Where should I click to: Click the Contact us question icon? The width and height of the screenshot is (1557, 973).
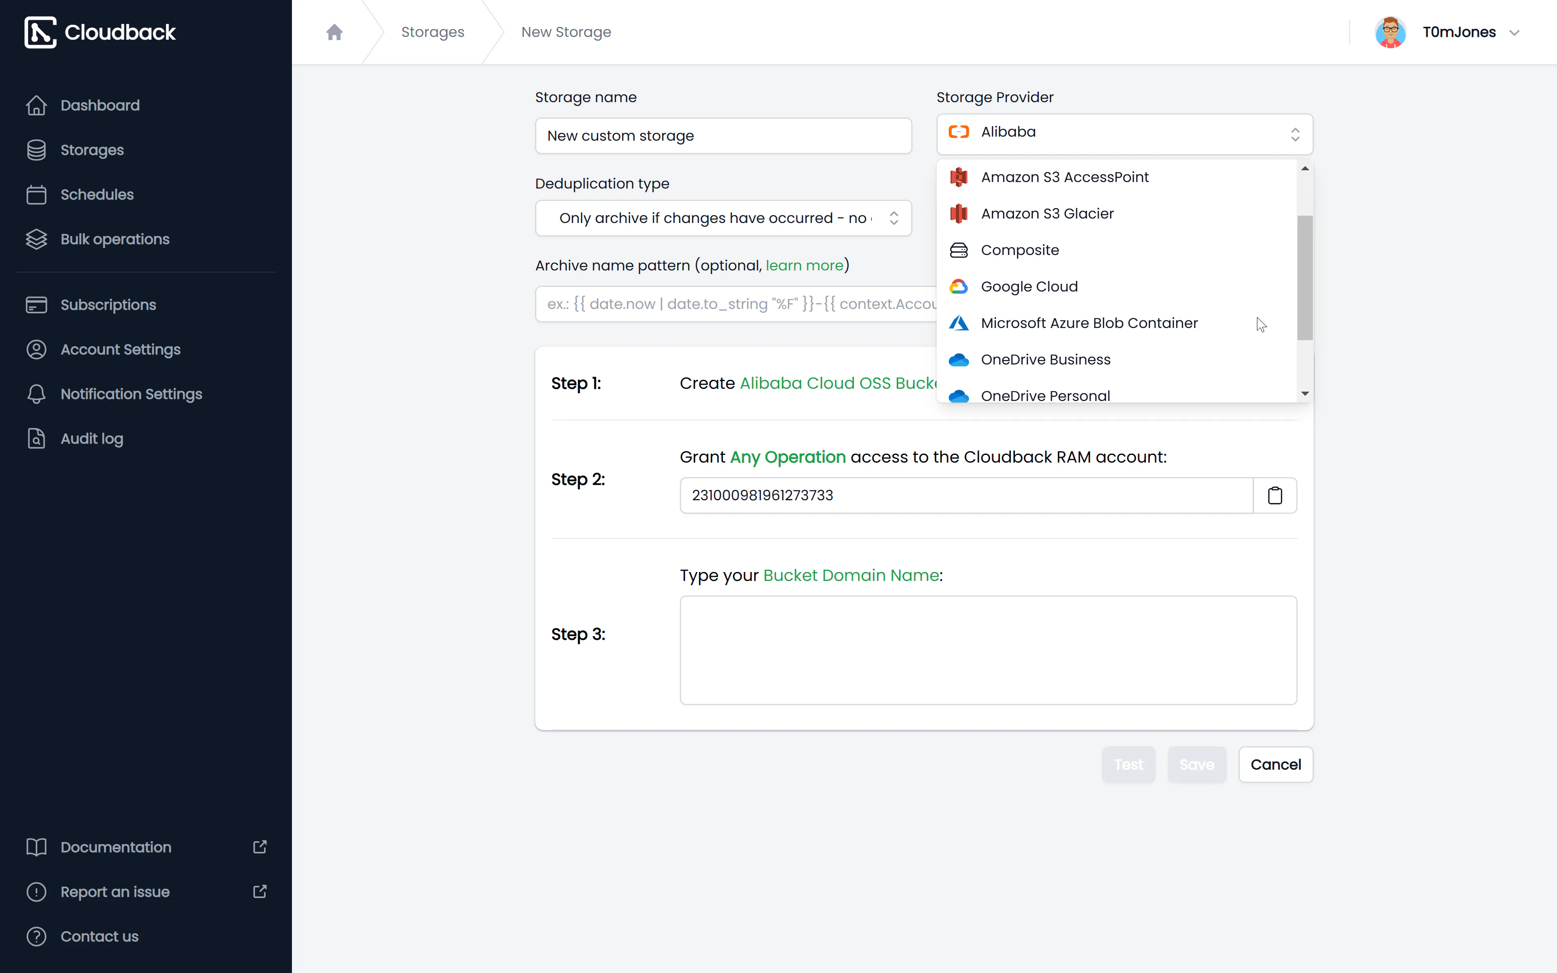coord(36,937)
